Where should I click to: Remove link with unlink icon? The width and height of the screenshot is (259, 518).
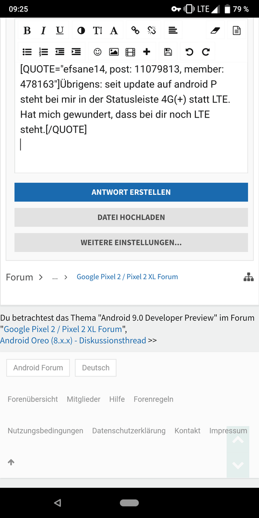click(x=152, y=31)
